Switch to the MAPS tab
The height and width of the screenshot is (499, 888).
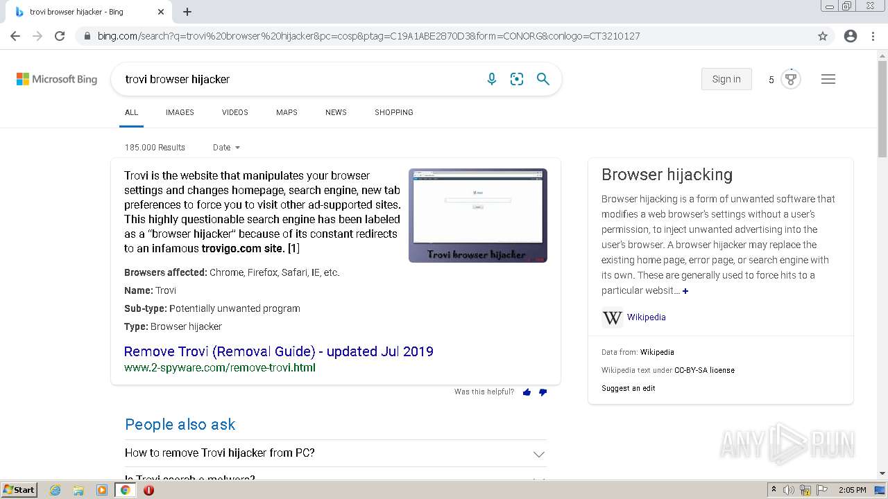[287, 112]
